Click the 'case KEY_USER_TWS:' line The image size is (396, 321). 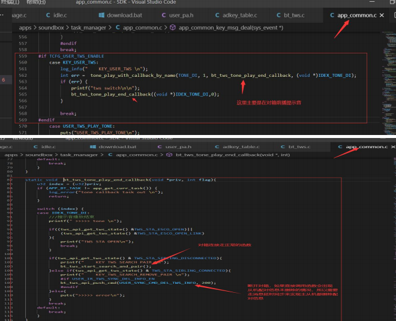click(x=74, y=62)
